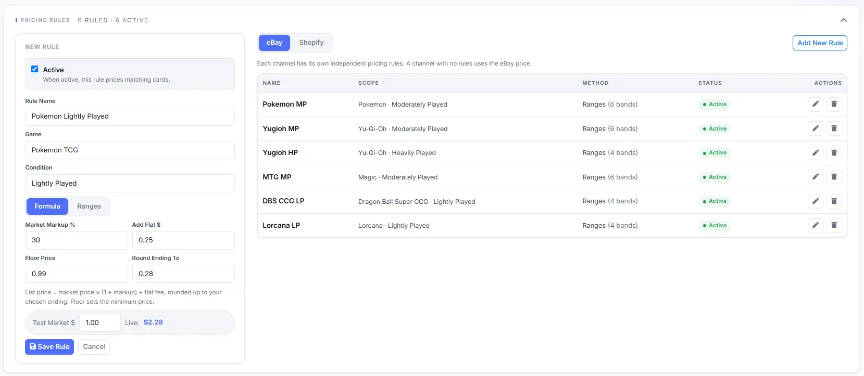Viewport: 864px width, 376px height.
Task: Edit the MTG MP rule
Action: [816, 177]
